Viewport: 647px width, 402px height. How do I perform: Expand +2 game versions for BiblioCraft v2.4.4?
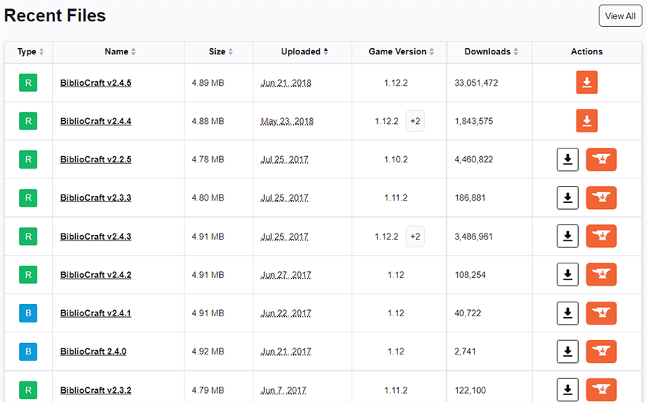pos(415,121)
